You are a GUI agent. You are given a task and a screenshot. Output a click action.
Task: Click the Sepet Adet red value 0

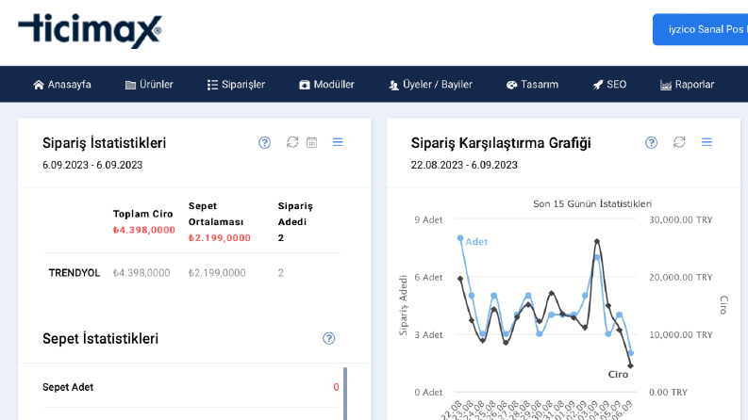pos(337,387)
